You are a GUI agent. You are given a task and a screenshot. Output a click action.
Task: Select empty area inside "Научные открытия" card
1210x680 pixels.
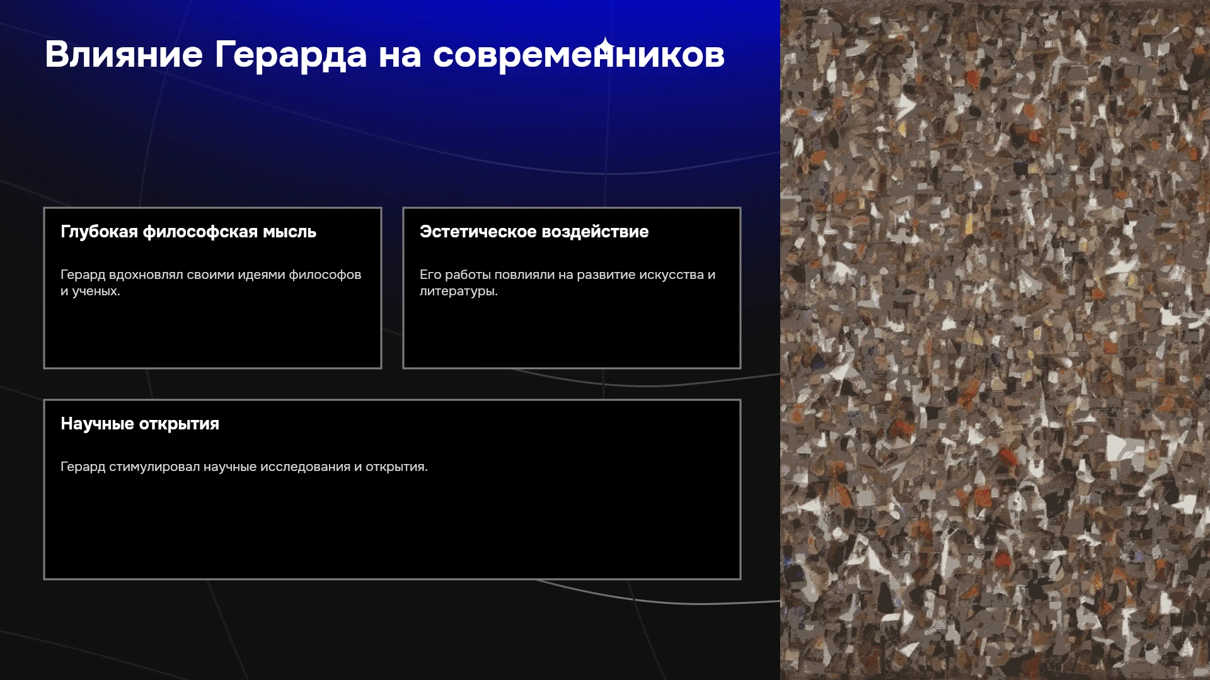tap(392, 529)
